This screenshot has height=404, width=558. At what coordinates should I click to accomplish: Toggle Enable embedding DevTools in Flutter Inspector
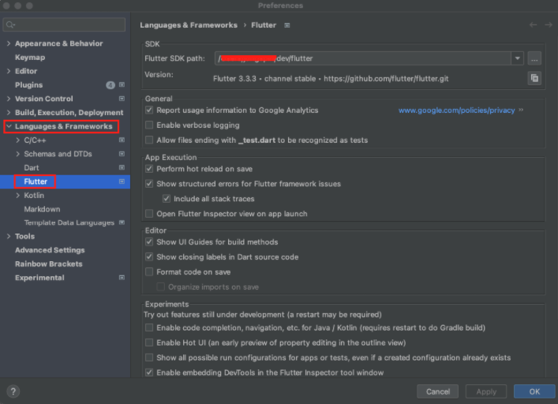click(149, 372)
